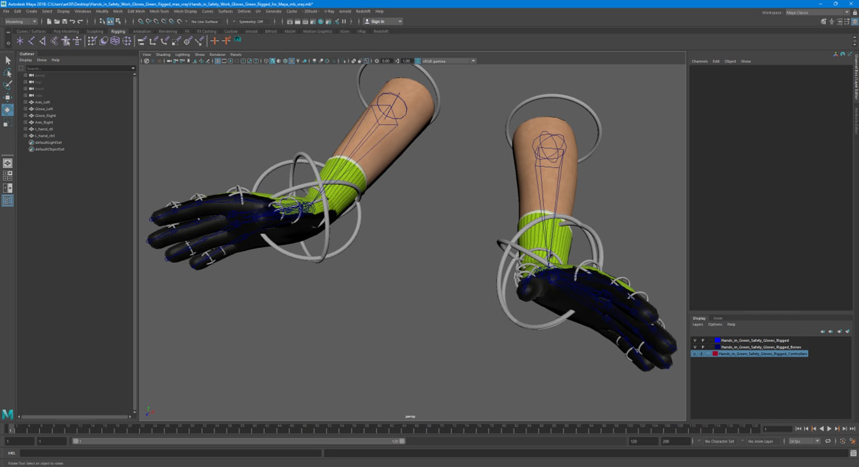The height and width of the screenshot is (467, 859).
Task: Click the Undo arrow icon
Action: pyautogui.click(x=72, y=21)
